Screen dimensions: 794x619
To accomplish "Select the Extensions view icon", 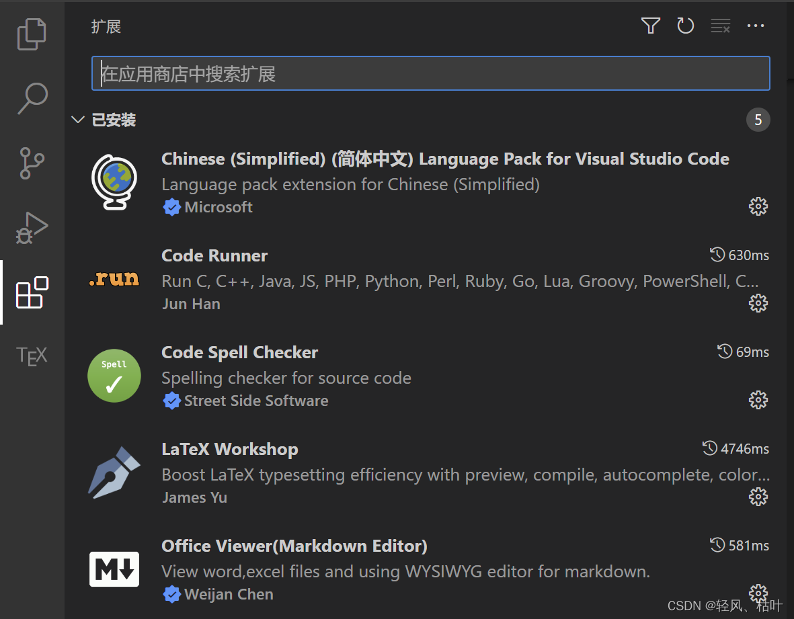I will tap(32, 292).
